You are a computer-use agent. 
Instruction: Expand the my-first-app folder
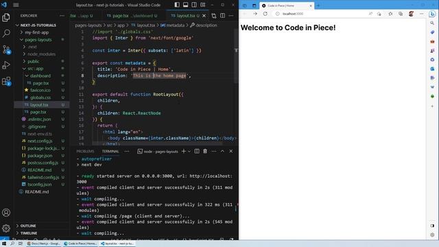point(42,32)
